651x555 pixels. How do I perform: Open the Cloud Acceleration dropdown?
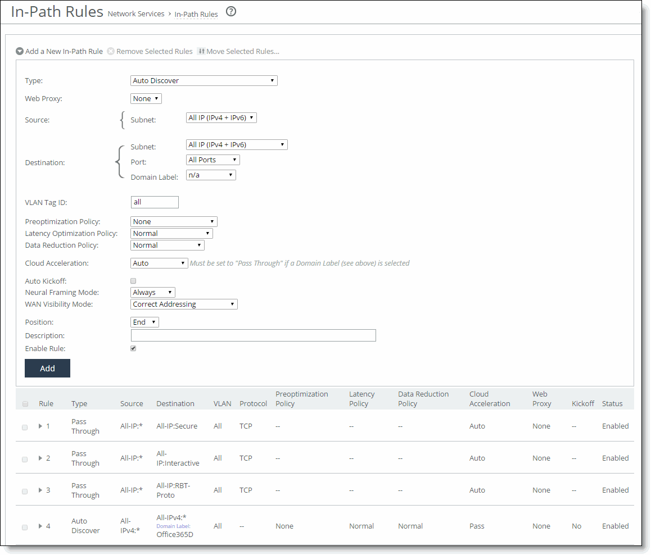pos(159,263)
